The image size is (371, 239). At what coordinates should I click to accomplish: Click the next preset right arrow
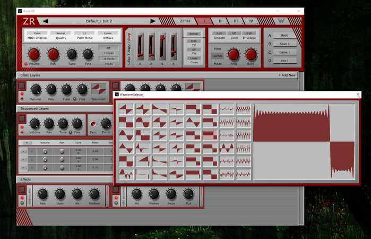point(153,21)
